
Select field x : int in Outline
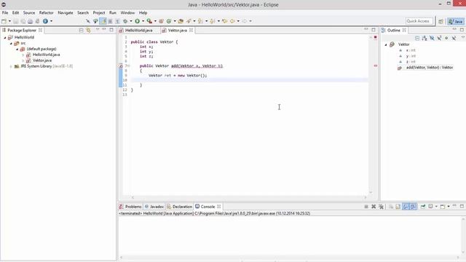[411, 50]
